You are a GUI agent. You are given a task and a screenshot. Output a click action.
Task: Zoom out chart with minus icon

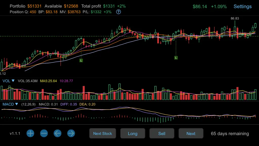(x=44, y=133)
